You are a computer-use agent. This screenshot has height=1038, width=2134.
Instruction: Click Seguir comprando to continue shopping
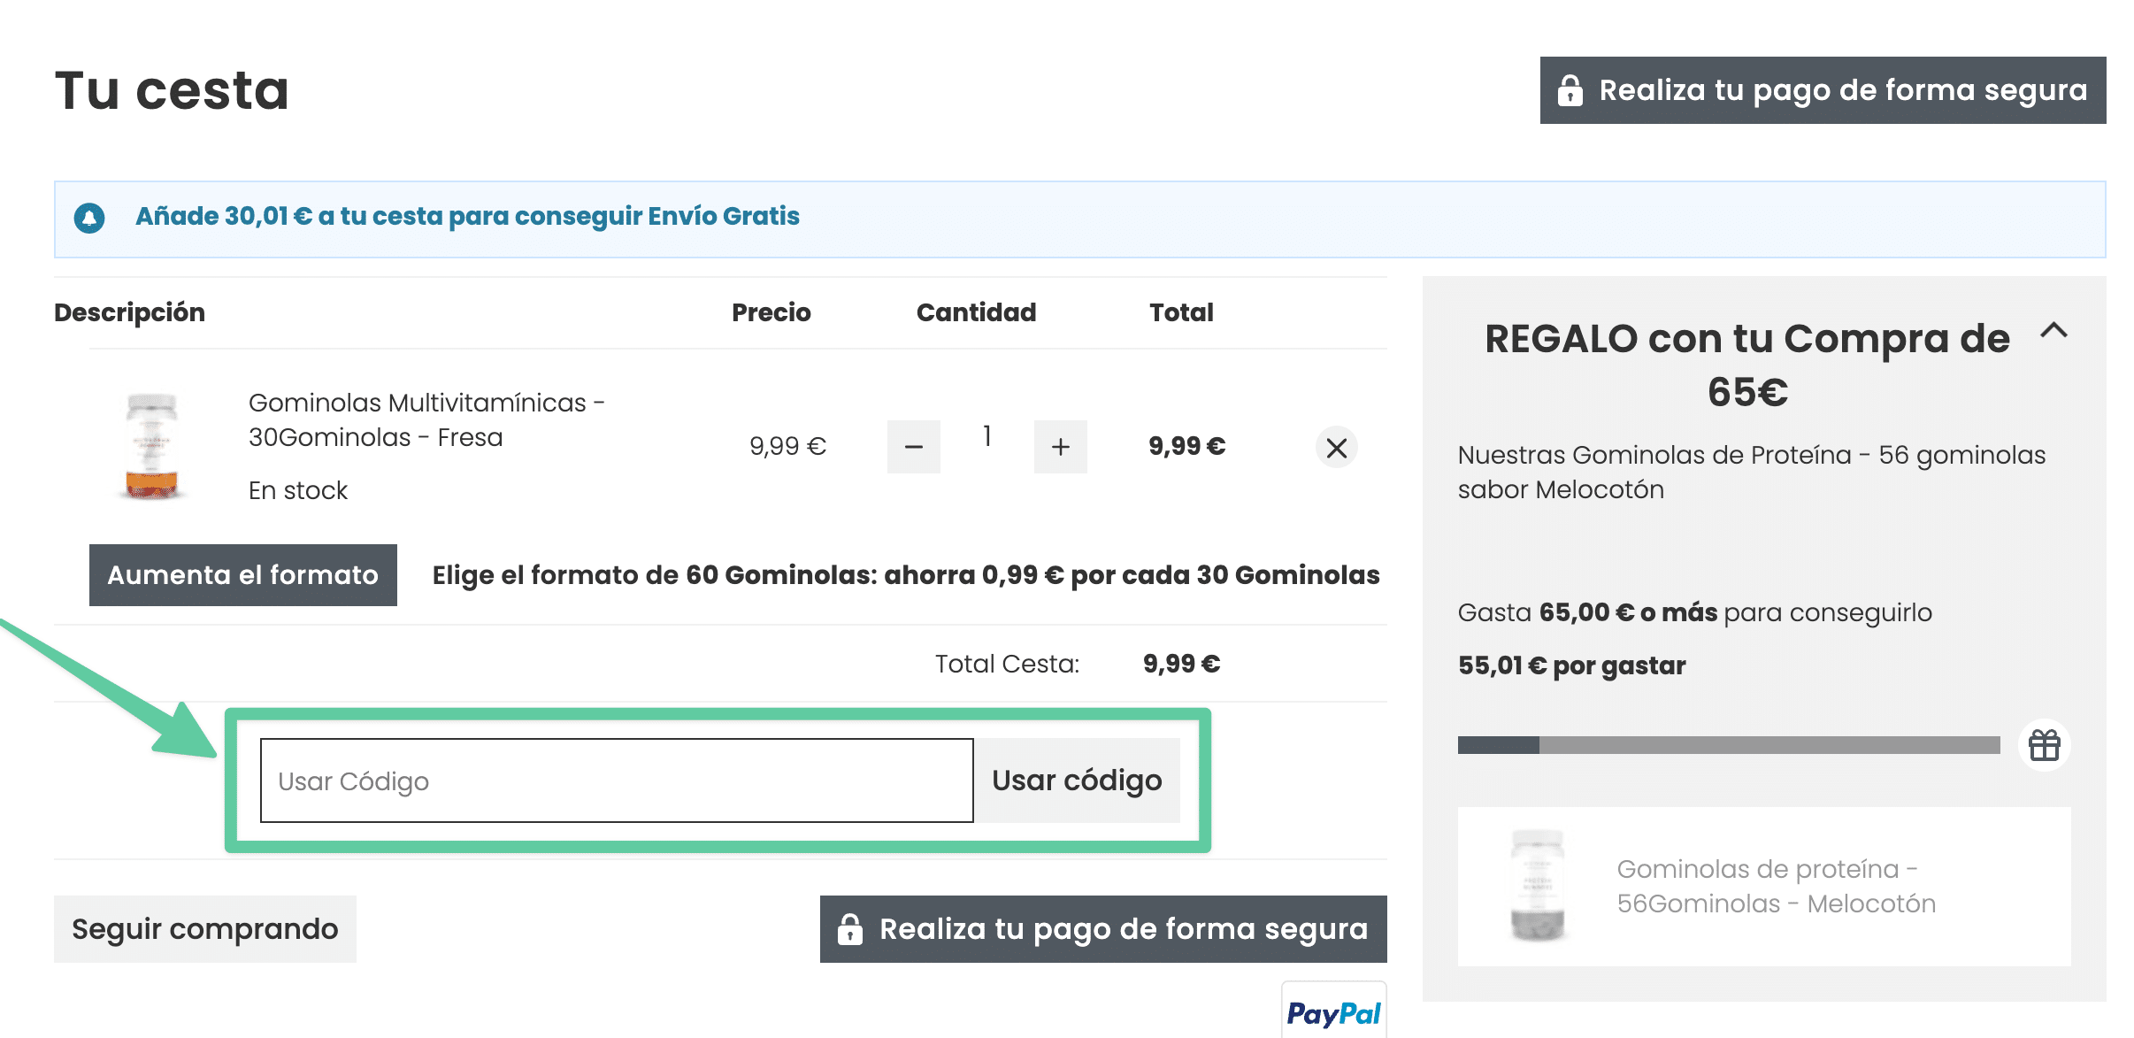point(204,929)
